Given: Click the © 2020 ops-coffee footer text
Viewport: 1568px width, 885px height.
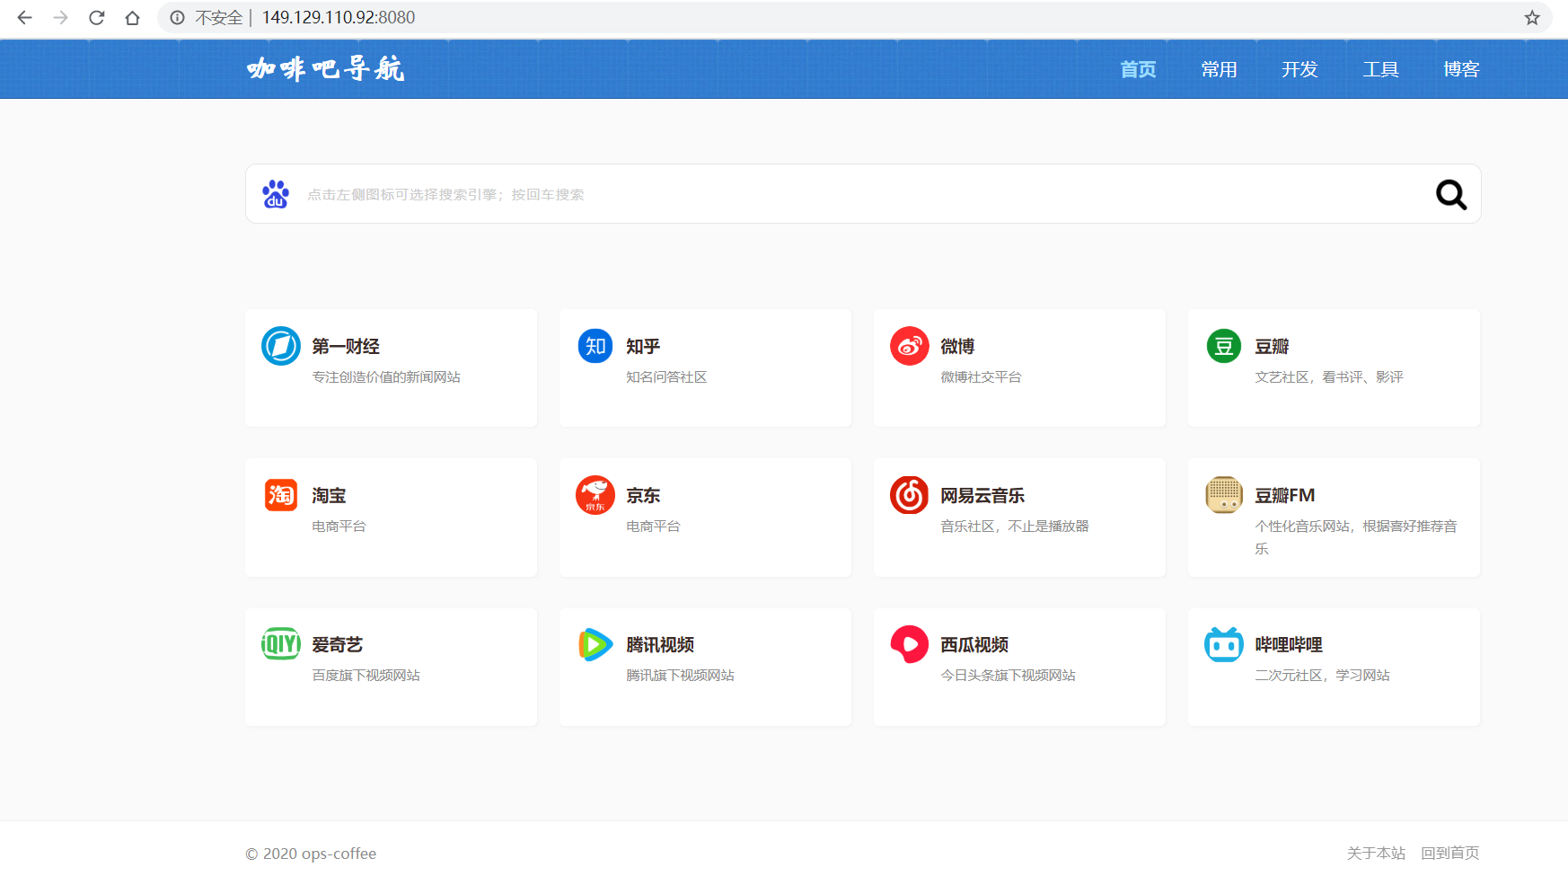Looking at the screenshot, I should pyautogui.click(x=311, y=854).
